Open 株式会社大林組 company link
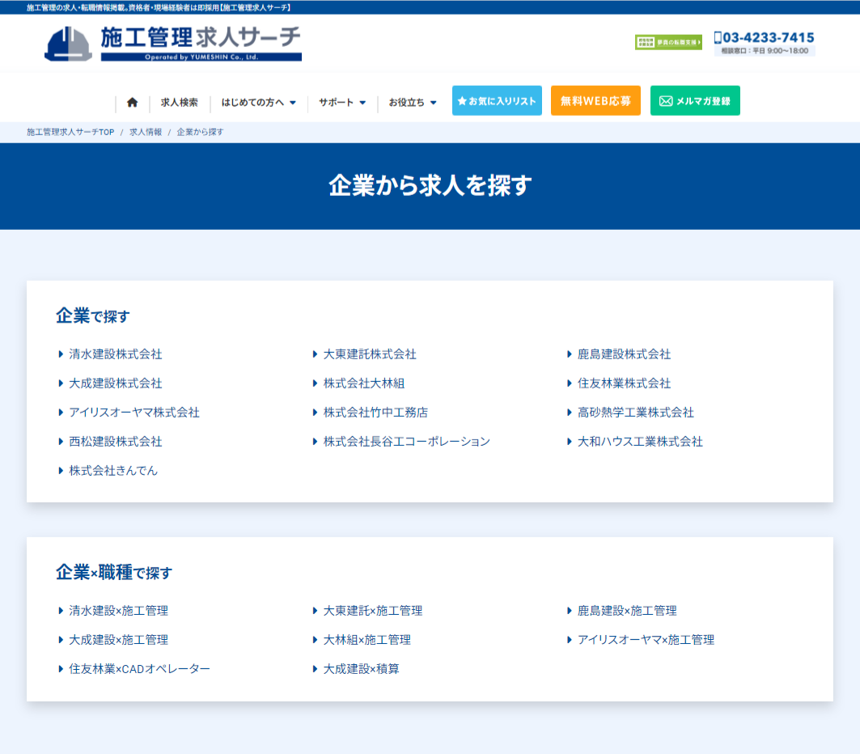 tap(363, 383)
